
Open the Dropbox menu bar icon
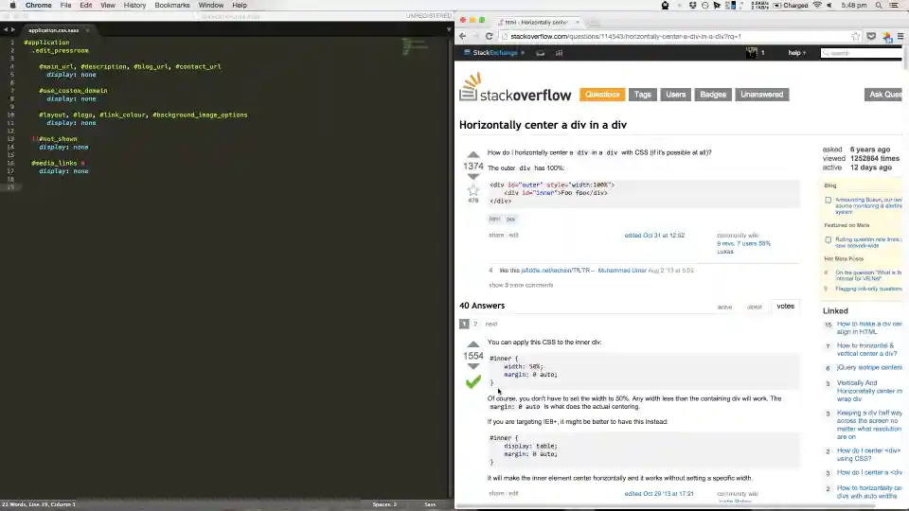[x=692, y=6]
